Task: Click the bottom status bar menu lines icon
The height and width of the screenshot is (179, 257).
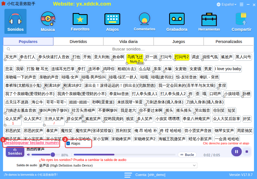Action: [128, 175]
